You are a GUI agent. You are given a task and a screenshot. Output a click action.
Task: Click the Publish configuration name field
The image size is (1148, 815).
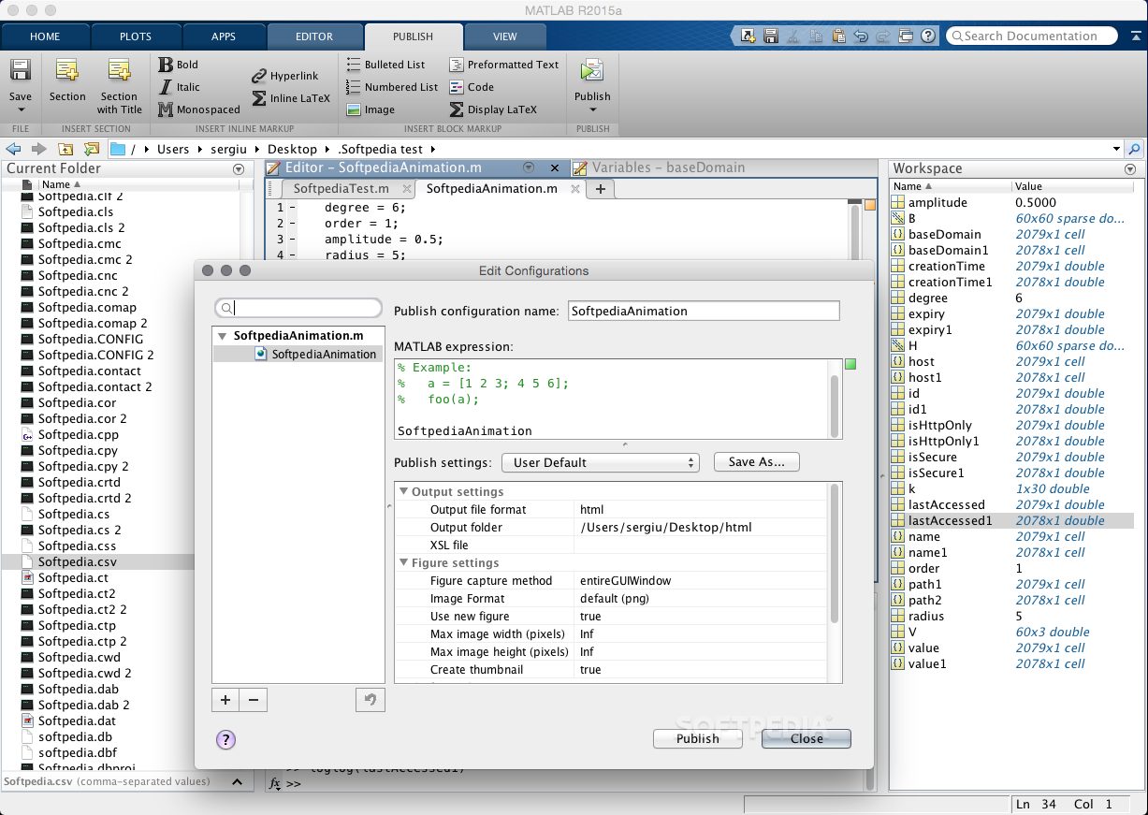pos(704,311)
